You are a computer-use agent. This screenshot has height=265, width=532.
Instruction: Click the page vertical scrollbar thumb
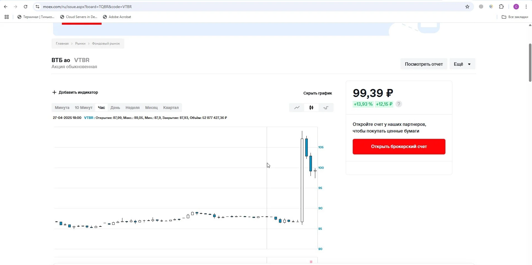530,62
